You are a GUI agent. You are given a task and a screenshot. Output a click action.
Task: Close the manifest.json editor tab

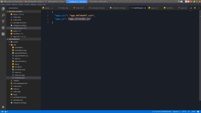tap(145, 8)
